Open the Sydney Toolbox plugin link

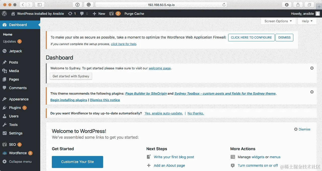pyautogui.click(x=225, y=93)
